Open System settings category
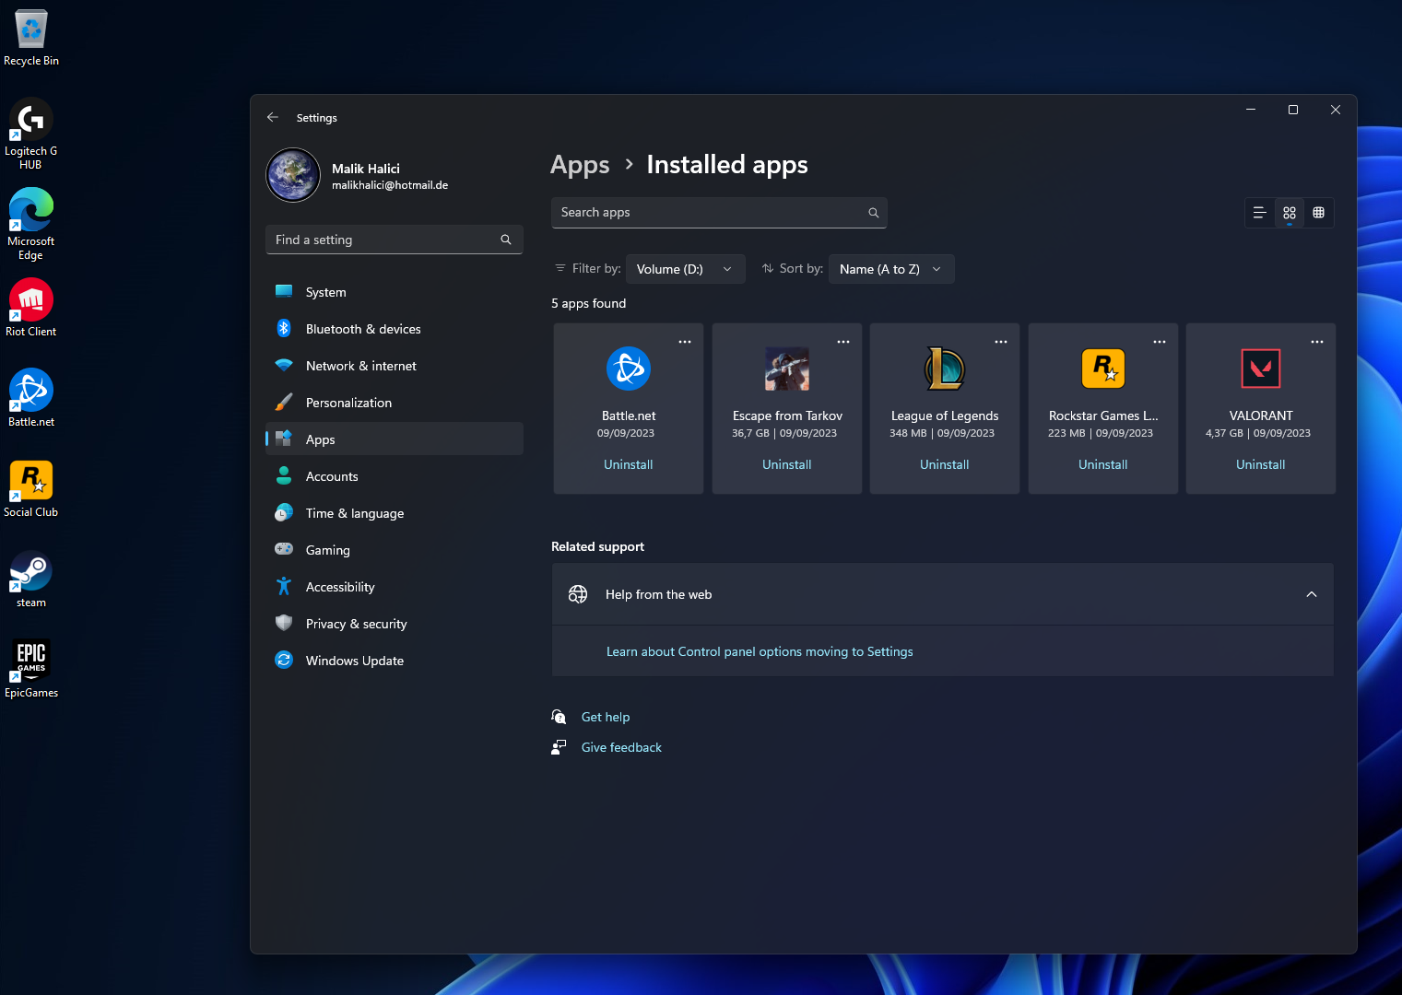 395,292
